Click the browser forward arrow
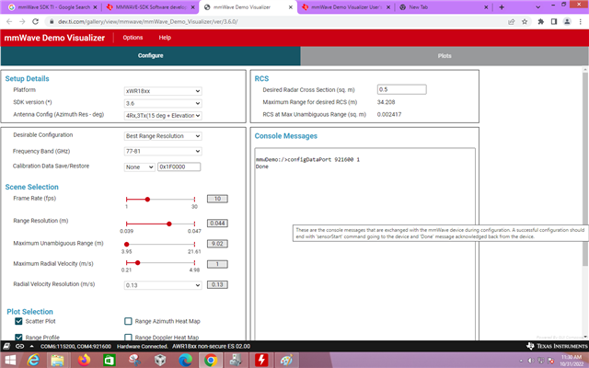This screenshot has width=589, height=368. (x=22, y=22)
